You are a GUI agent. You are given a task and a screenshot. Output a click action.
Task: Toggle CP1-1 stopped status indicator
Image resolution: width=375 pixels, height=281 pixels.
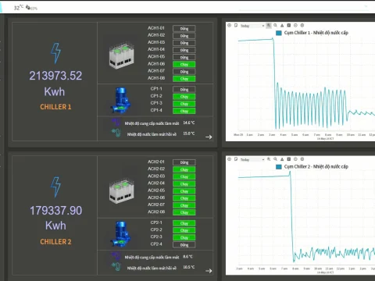click(184, 90)
